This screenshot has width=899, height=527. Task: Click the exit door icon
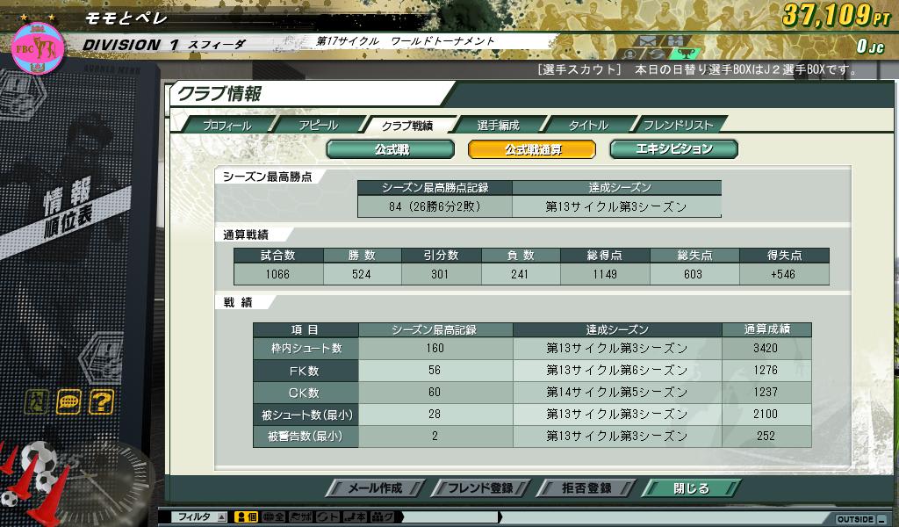pyautogui.click(x=35, y=402)
